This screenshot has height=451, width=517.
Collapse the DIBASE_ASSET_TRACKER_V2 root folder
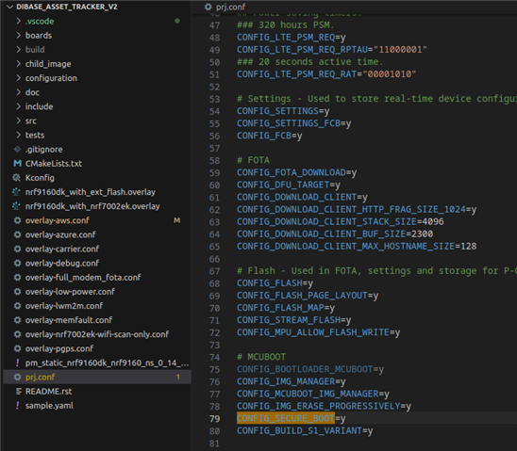click(9, 7)
